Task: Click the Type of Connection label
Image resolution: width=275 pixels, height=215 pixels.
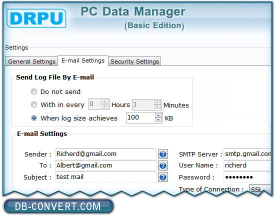Action: tap(211, 189)
